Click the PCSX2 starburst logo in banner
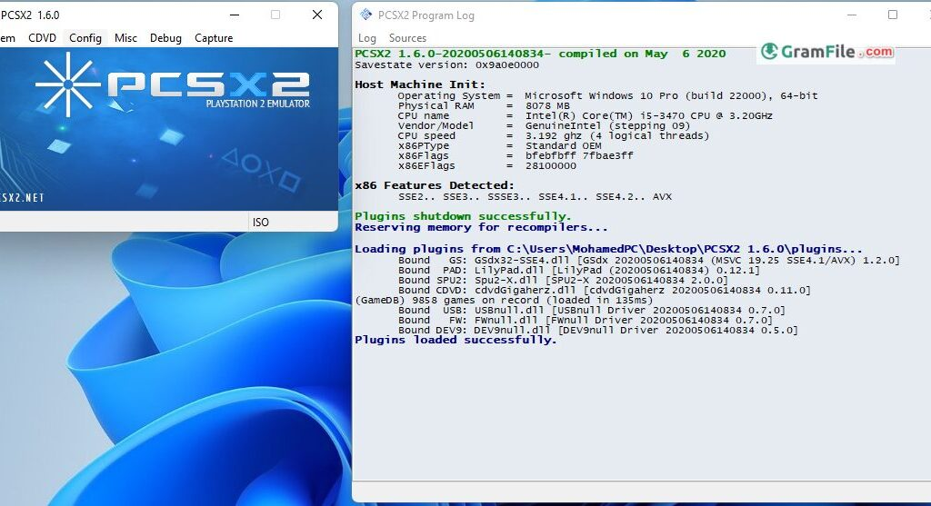Viewport: 931px width, 506px height. [x=68, y=84]
